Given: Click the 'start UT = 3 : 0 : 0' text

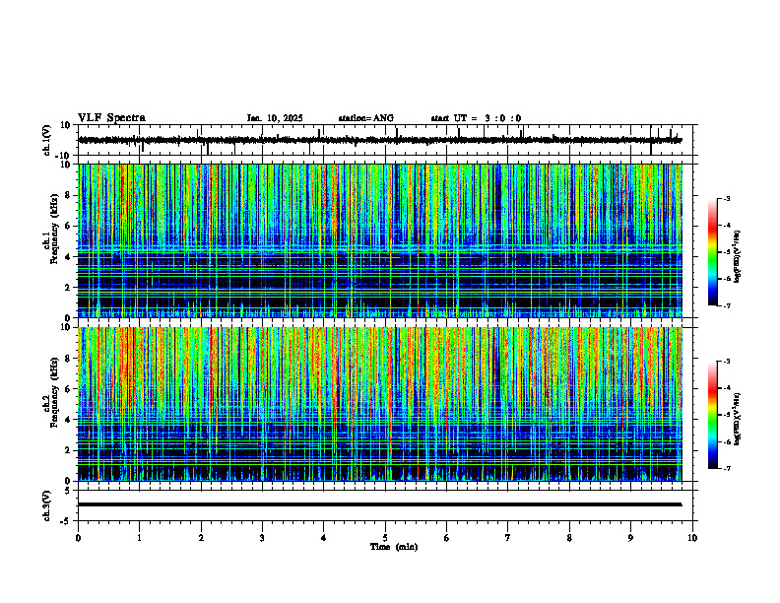Looking at the screenshot, I should point(476,118).
